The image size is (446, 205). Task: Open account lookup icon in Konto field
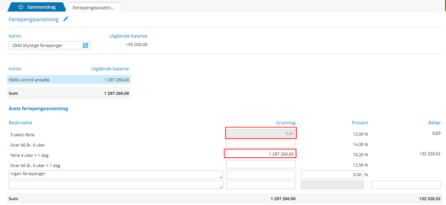click(86, 45)
